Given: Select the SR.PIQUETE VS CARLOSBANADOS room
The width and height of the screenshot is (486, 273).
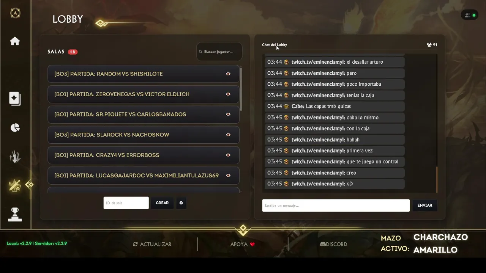Looking at the screenshot, I should click(144, 115).
